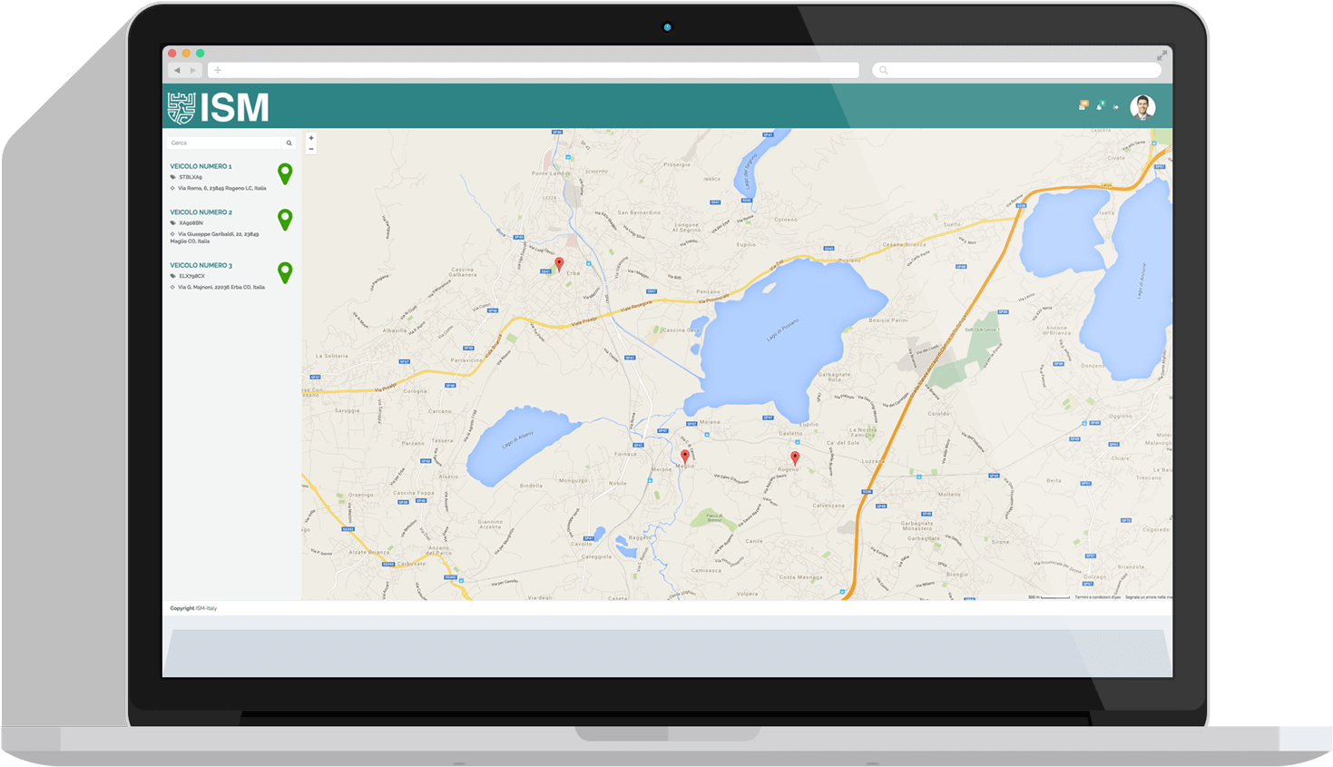Open the user profile avatar menu

coord(1141,107)
